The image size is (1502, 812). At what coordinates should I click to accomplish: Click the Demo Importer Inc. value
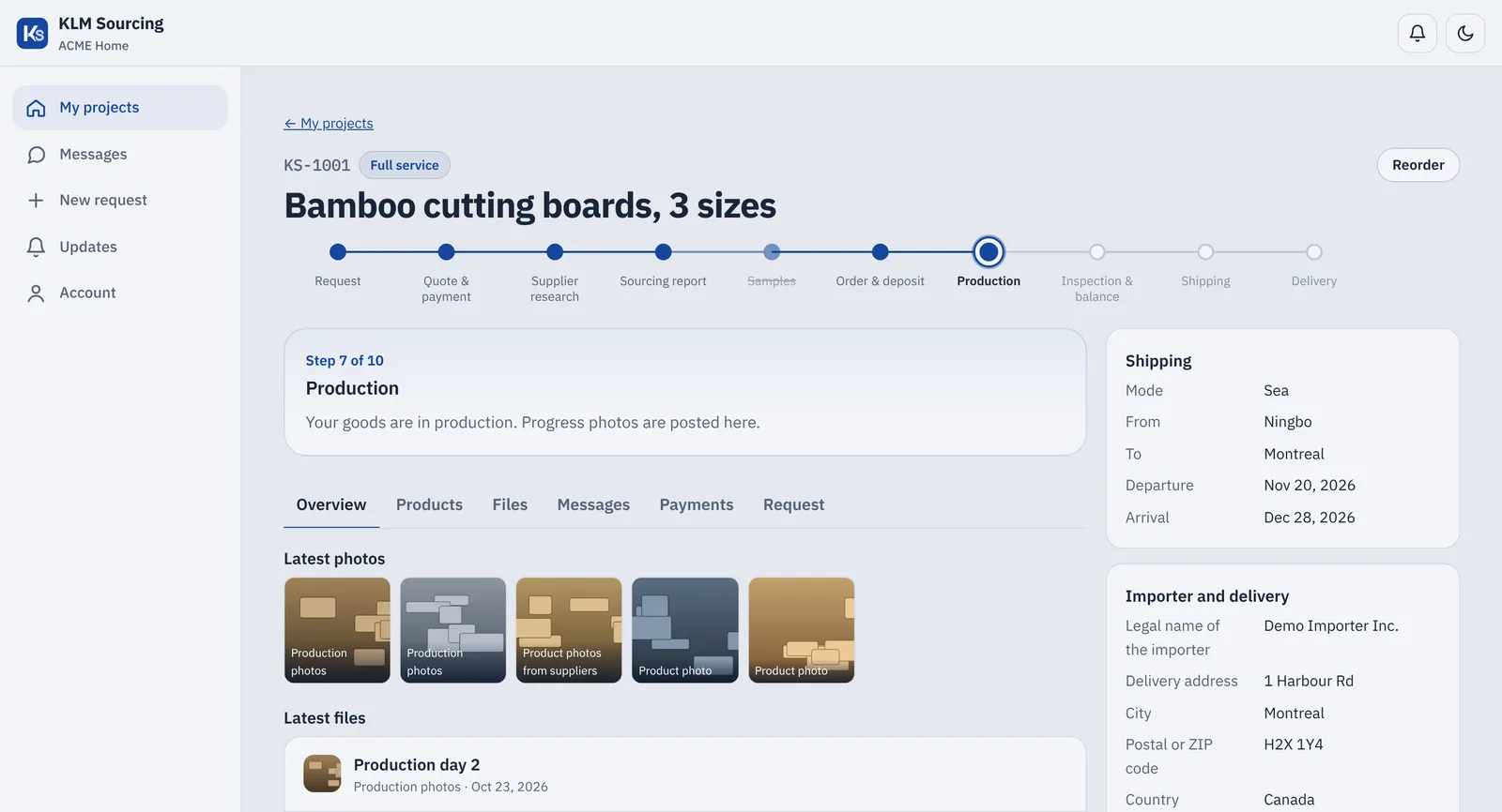coord(1331,626)
